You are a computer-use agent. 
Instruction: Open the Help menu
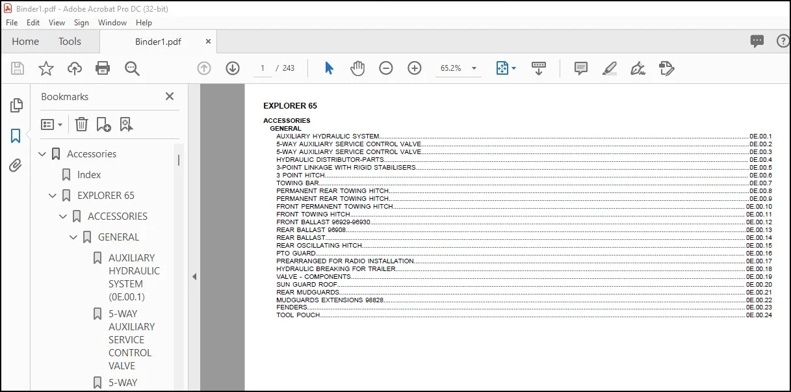(144, 22)
